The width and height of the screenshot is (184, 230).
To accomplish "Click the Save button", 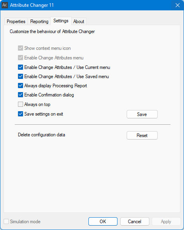I will 142,114.
